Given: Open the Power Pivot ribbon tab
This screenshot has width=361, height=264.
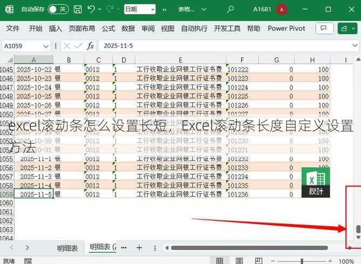Looking at the screenshot, I should [287, 29].
